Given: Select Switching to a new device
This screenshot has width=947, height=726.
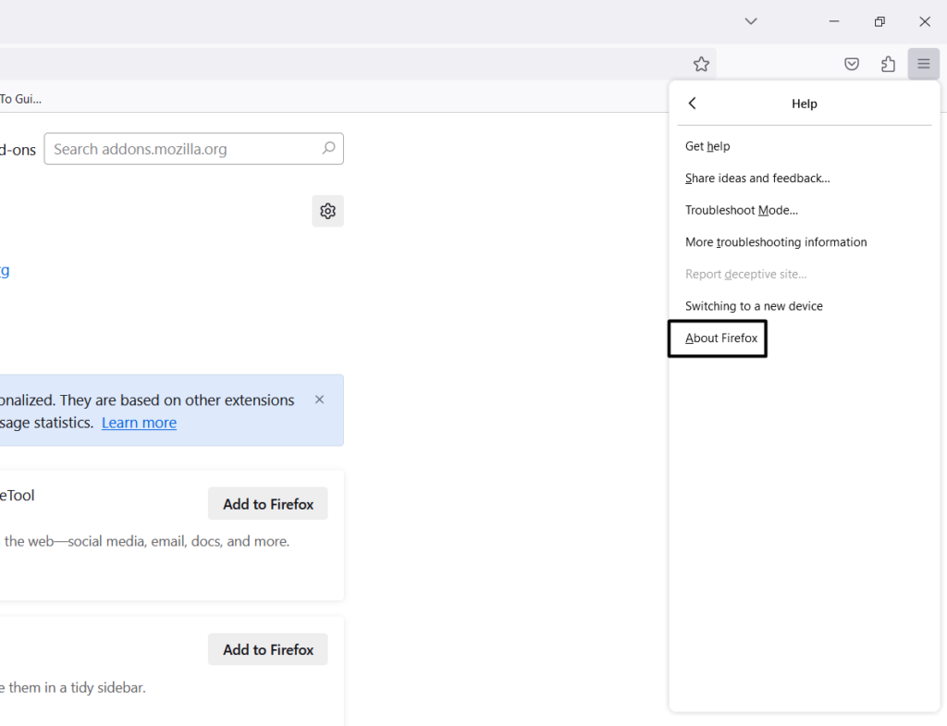Looking at the screenshot, I should [x=754, y=306].
